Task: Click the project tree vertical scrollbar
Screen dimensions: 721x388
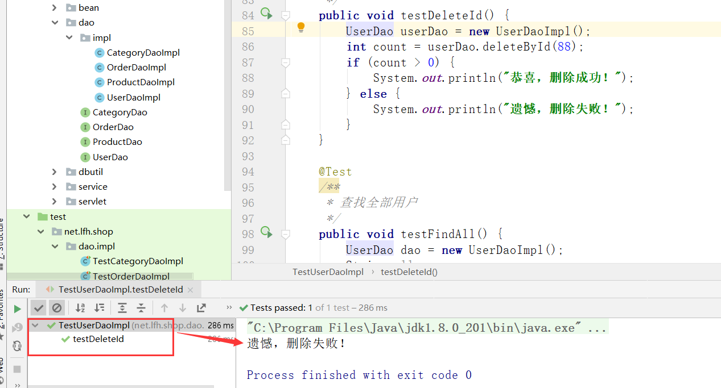Action: [228, 97]
